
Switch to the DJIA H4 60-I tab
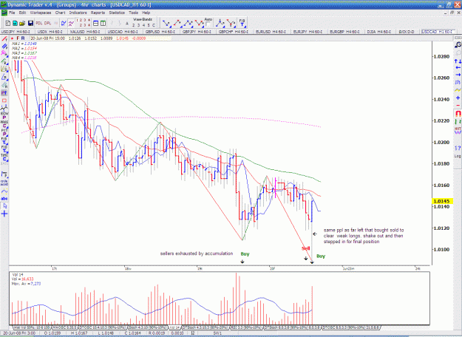379,32
